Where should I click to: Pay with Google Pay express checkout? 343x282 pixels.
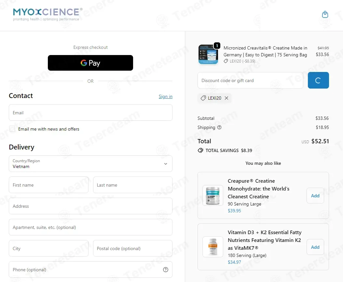(x=90, y=63)
